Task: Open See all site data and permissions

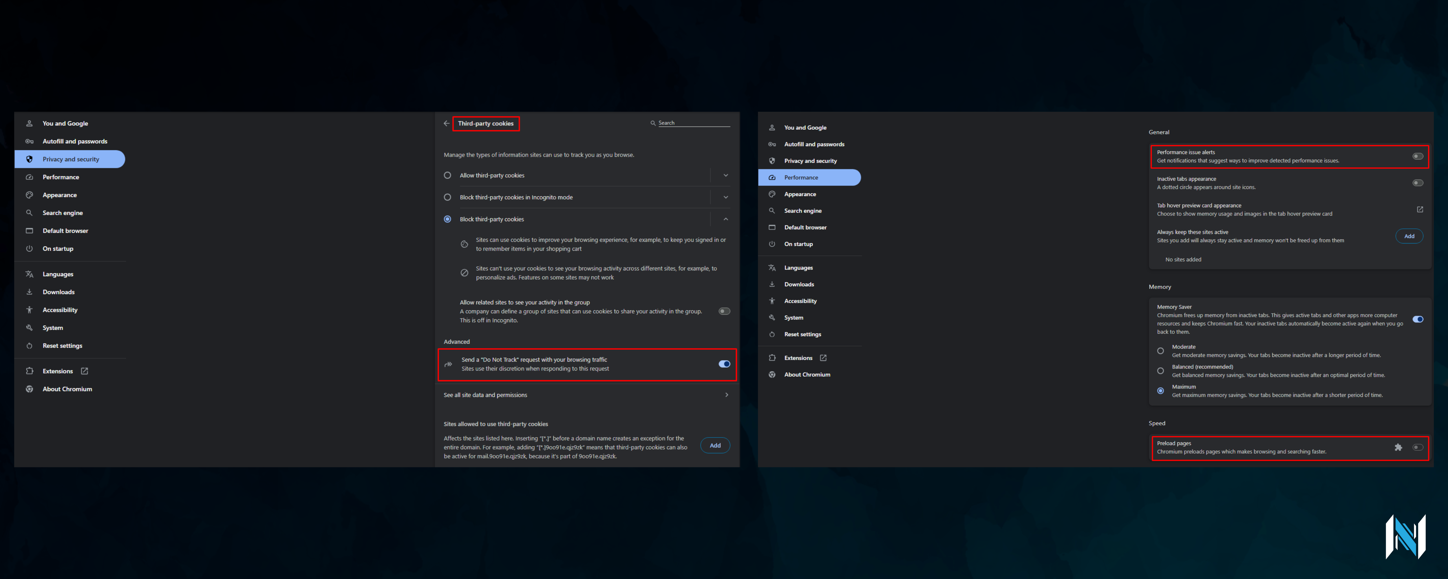Action: (x=586, y=395)
